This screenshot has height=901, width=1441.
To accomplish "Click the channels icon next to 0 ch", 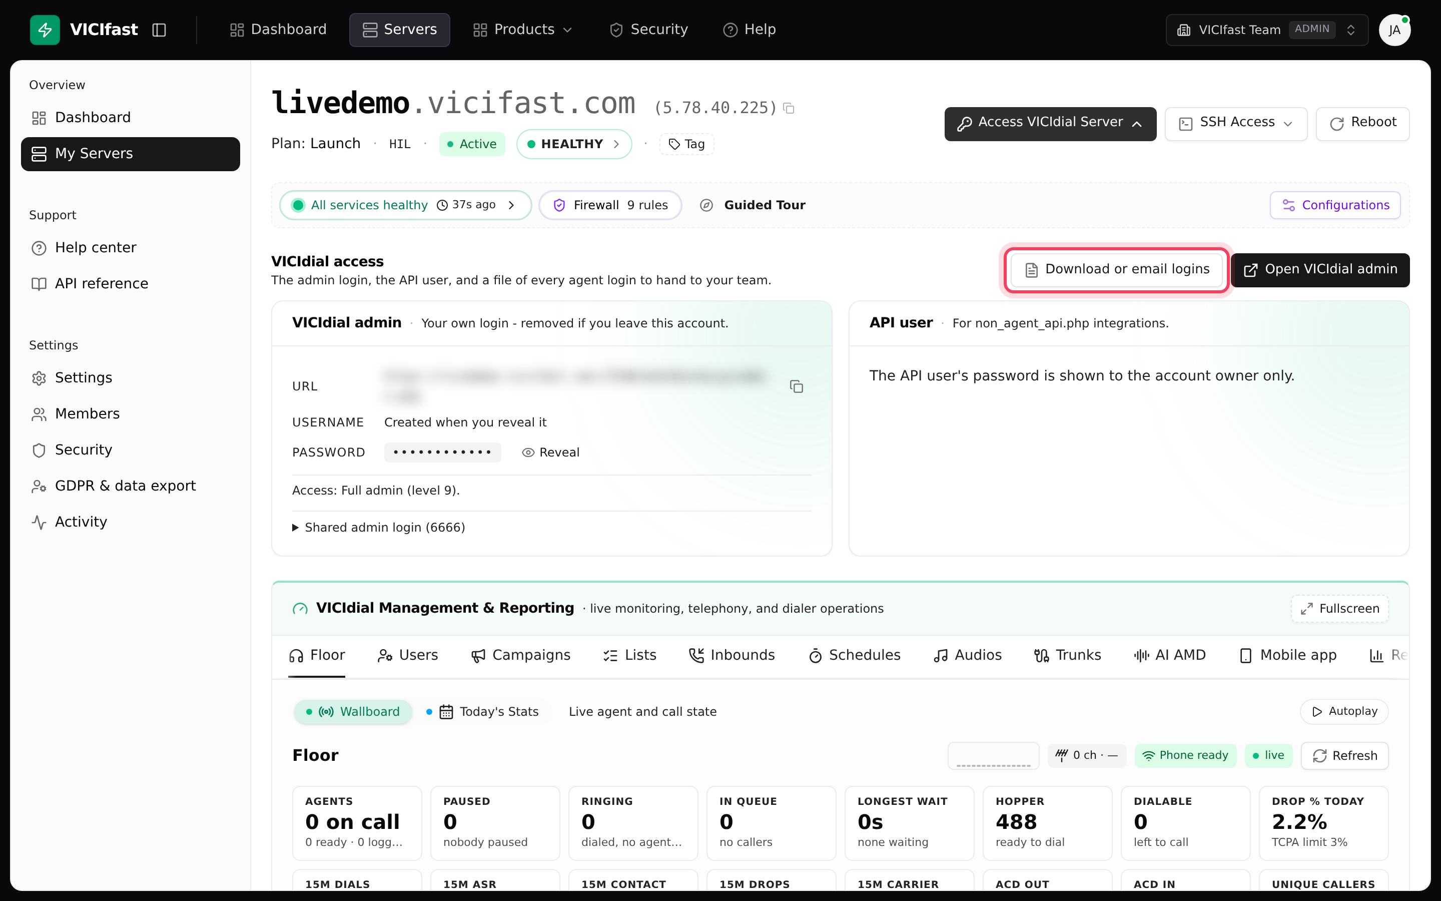I will [x=1062, y=756].
